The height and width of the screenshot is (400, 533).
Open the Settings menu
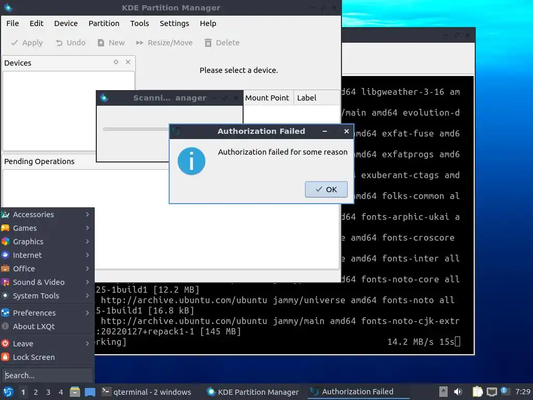[x=174, y=23]
